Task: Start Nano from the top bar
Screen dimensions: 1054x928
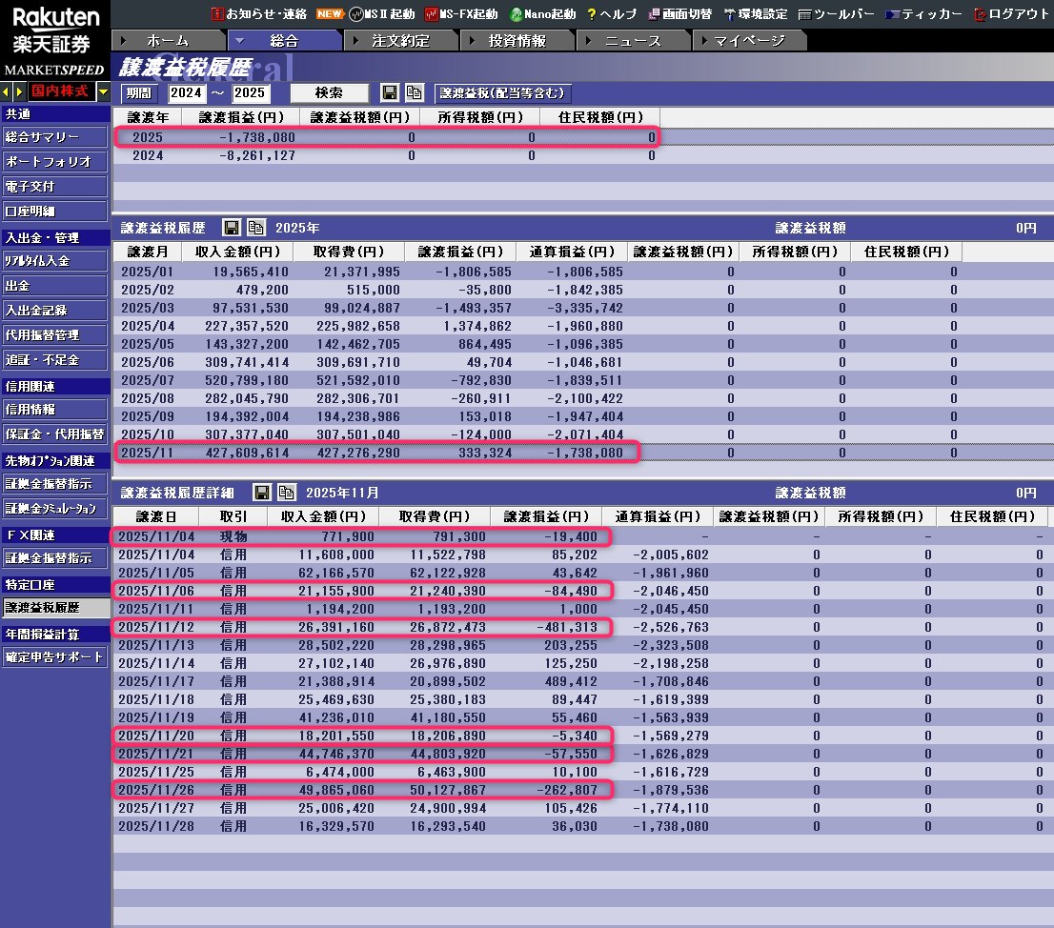Action: (543, 14)
